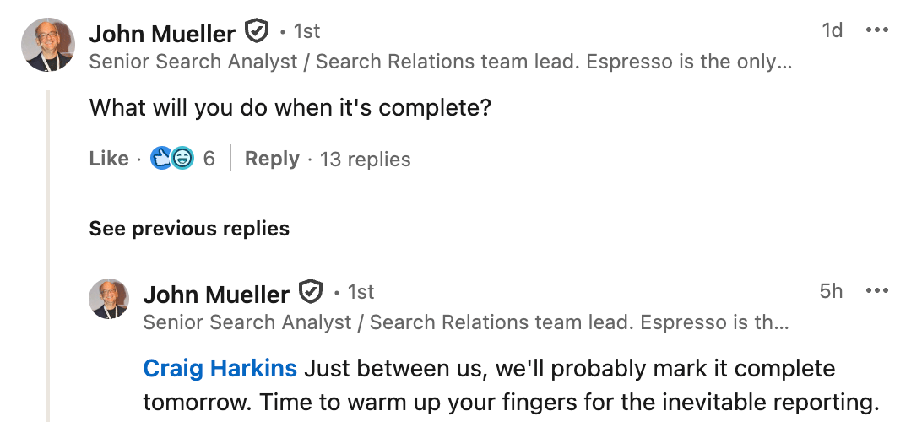Click the thumbs-up reaction icon
The image size is (922, 422).
161,158
